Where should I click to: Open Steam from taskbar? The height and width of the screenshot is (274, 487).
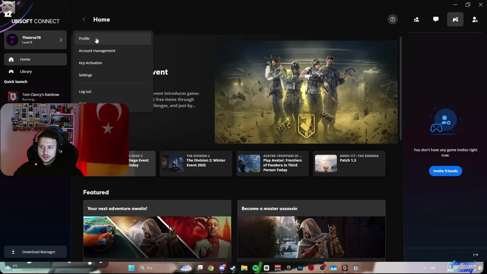pos(233,268)
